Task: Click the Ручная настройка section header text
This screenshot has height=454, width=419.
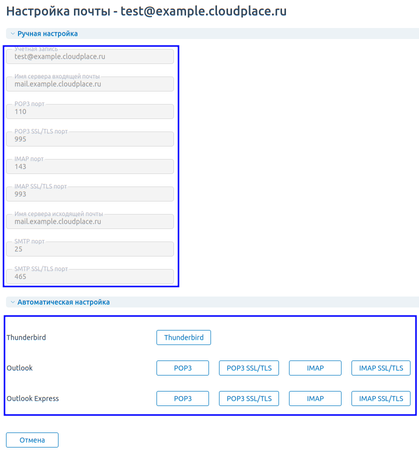Action: (47, 33)
